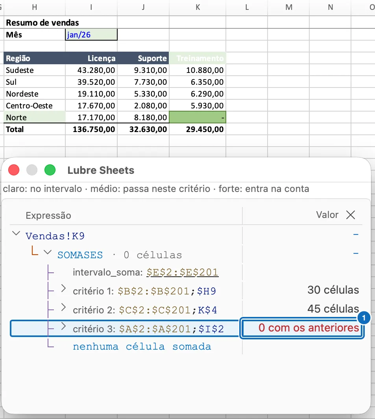Image resolution: width=375 pixels, height=419 pixels.
Task: Click the Treinamento total 29.450,00
Action: (198, 129)
